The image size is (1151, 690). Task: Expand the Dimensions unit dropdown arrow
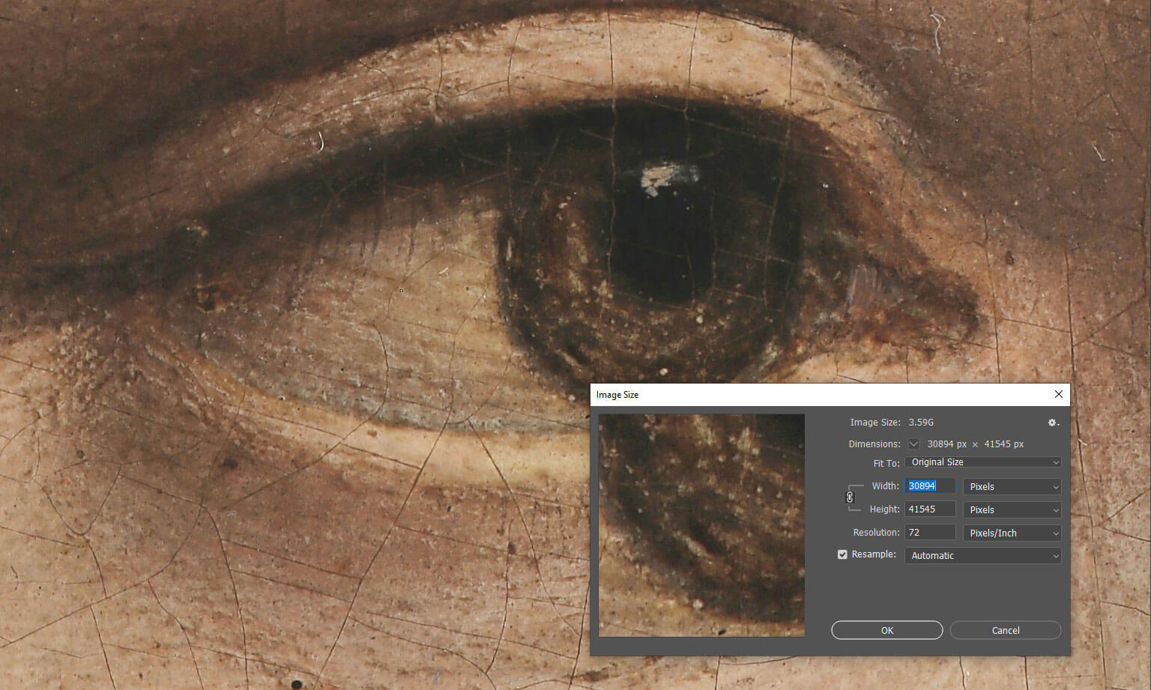pos(913,444)
